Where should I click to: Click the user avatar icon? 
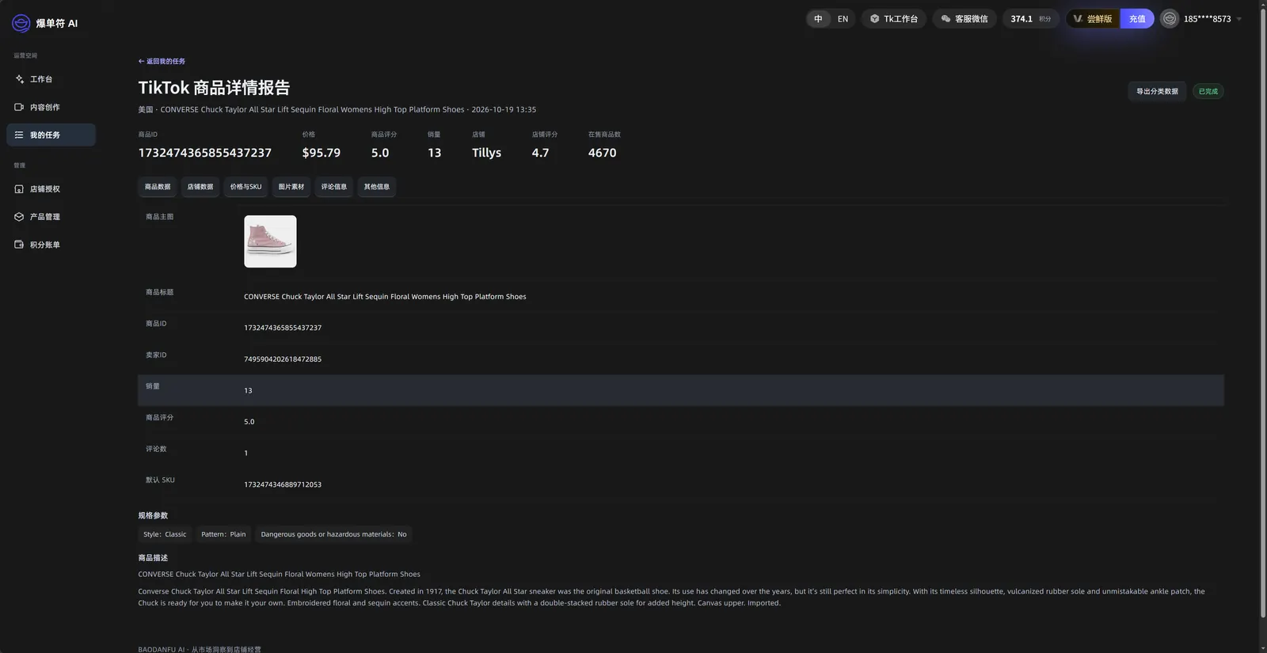[x=1170, y=18]
